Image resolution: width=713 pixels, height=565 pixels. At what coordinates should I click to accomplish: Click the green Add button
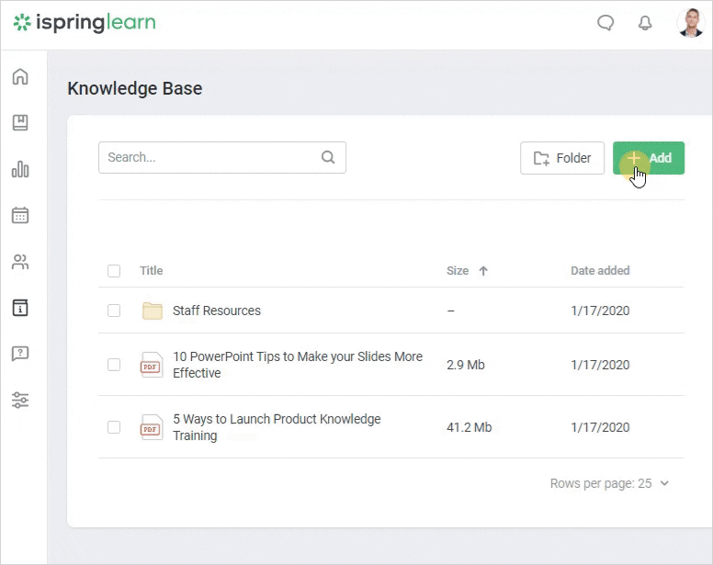tap(649, 158)
